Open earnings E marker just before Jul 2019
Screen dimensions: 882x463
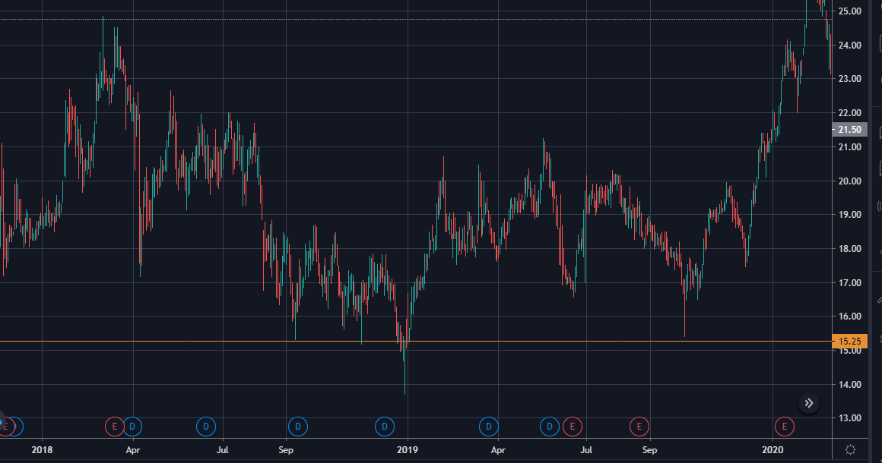tap(572, 427)
